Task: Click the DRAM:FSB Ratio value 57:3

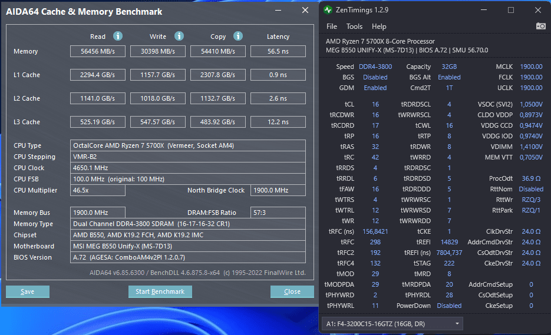Action: coord(278,213)
